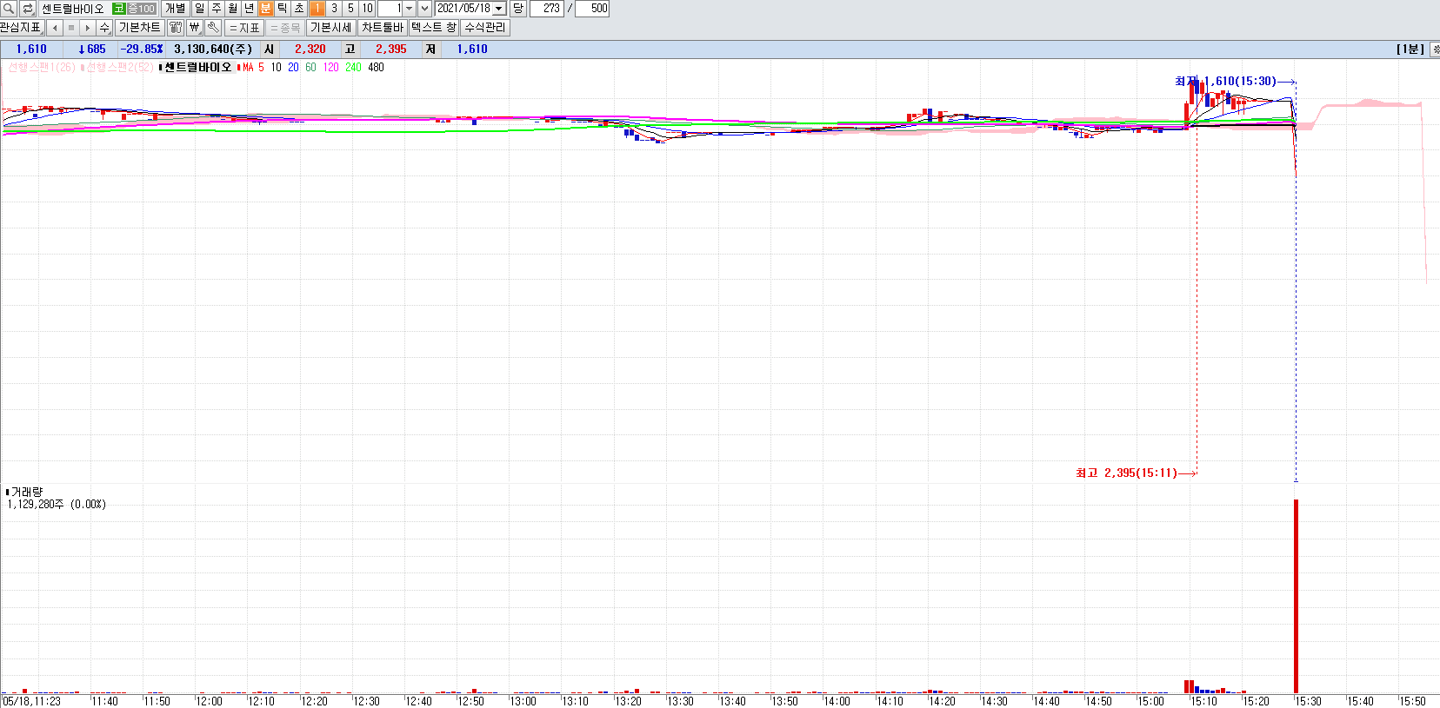1440x708 pixels.
Task: Click the 수식관리 button
Action: [485, 28]
